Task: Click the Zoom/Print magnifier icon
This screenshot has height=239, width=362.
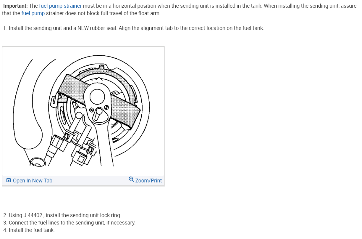Action: click(x=132, y=179)
